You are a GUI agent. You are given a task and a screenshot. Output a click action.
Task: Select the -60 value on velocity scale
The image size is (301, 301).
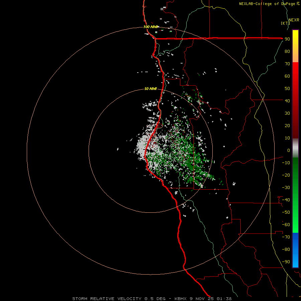[286, 225]
